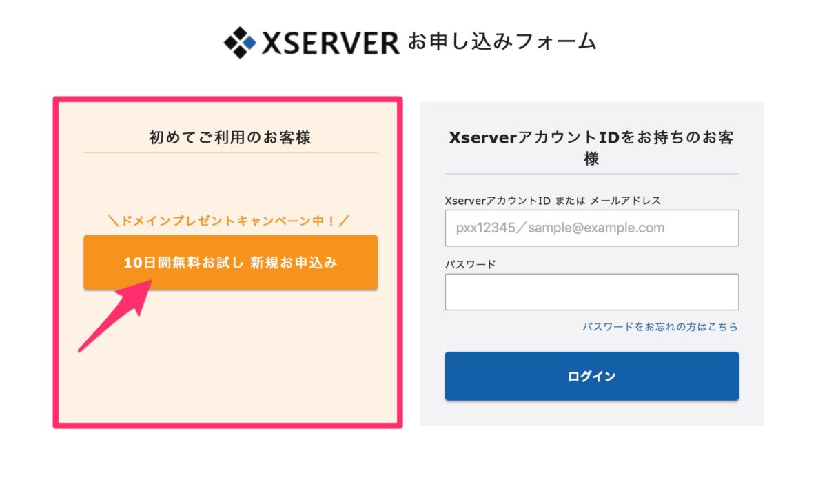
Task: Click the pxx12345／sample@example.com placeholder text
Action: [560, 228]
